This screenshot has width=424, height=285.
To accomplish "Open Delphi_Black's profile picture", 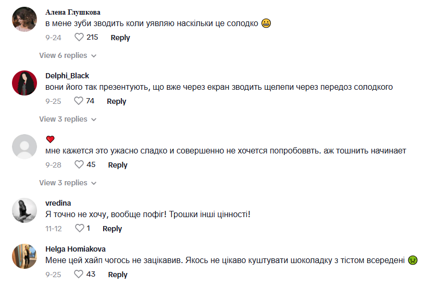I will (24, 83).
